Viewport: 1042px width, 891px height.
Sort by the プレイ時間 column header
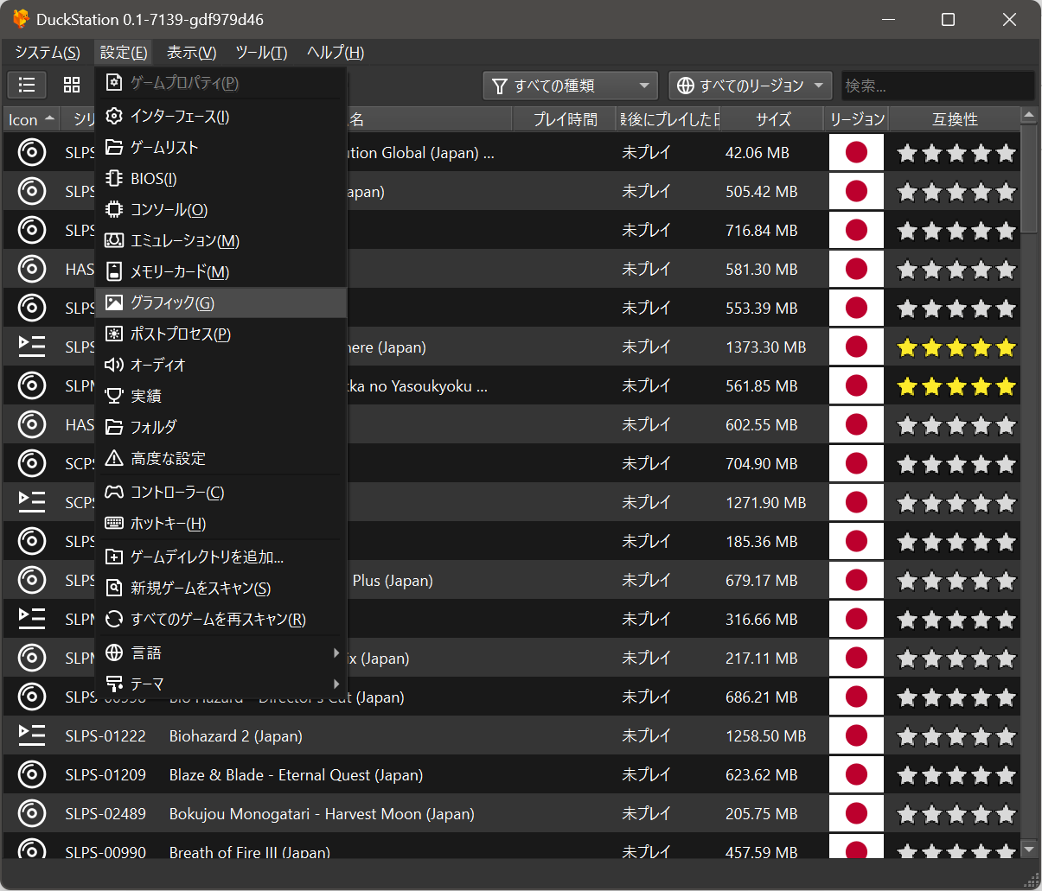click(x=565, y=119)
